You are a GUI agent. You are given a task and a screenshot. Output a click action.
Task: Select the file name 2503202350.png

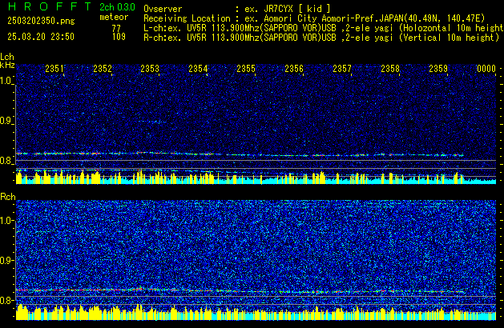click(x=41, y=21)
